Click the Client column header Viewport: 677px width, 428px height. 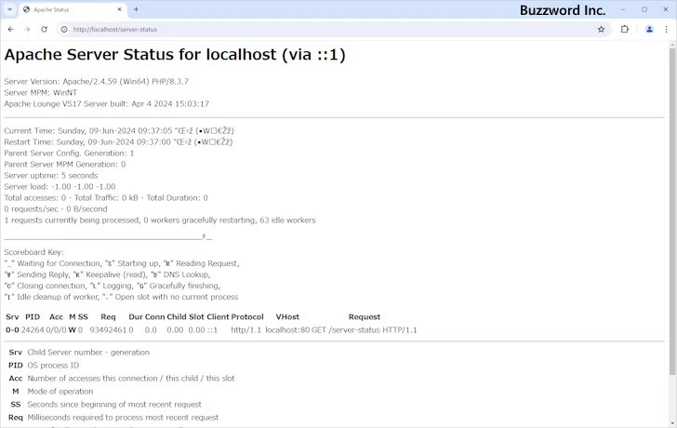[218, 317]
